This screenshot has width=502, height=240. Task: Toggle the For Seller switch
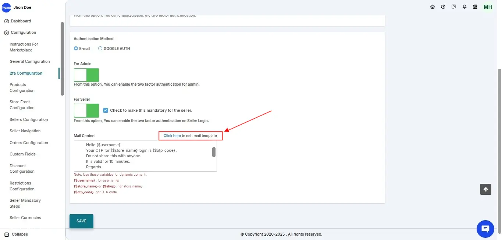coord(86,111)
